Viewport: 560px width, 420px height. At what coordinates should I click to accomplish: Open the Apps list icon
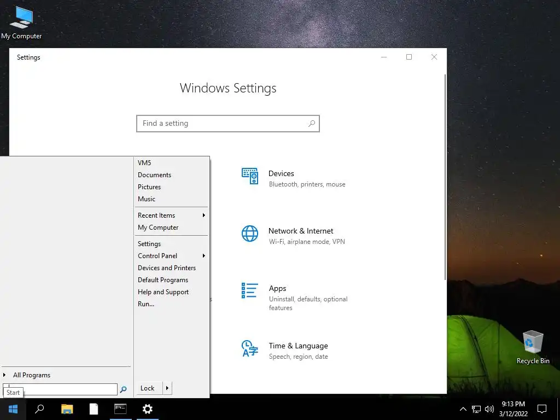click(249, 291)
